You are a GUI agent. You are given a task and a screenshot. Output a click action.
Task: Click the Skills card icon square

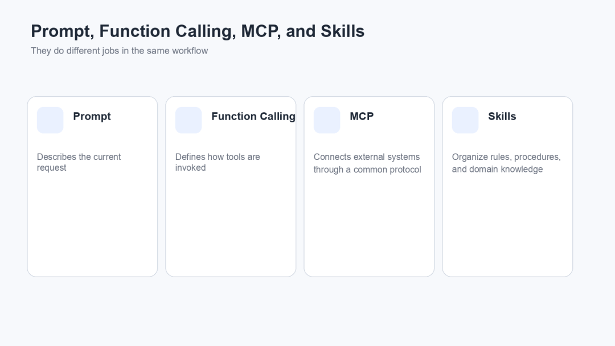tap(465, 120)
